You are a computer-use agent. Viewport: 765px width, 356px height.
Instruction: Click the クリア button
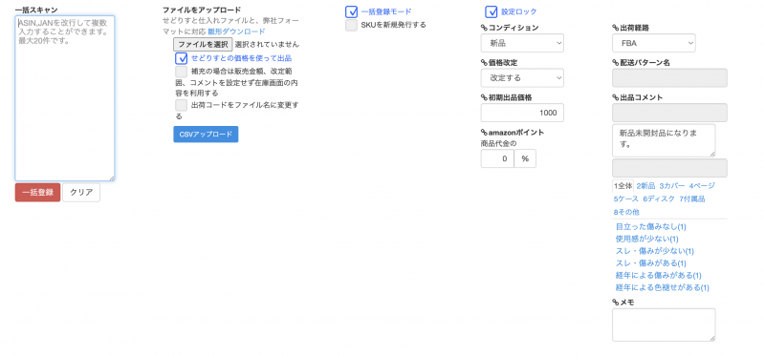81,193
